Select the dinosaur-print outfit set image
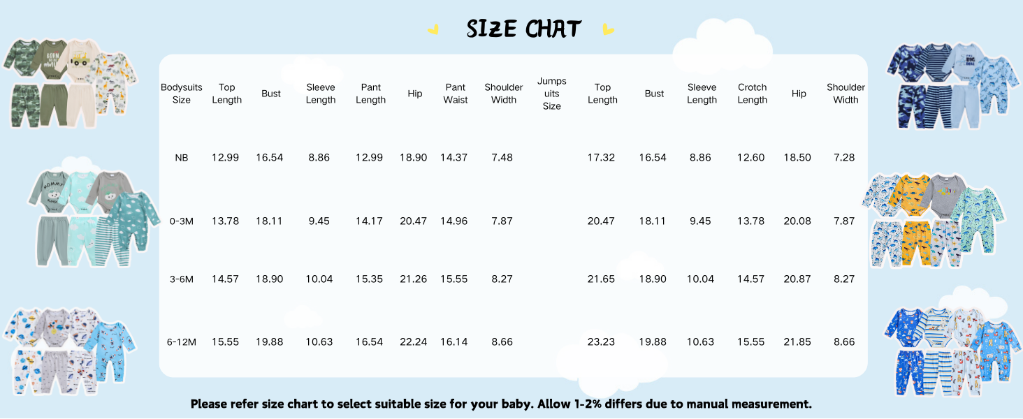1023x419 pixels. 935,220
